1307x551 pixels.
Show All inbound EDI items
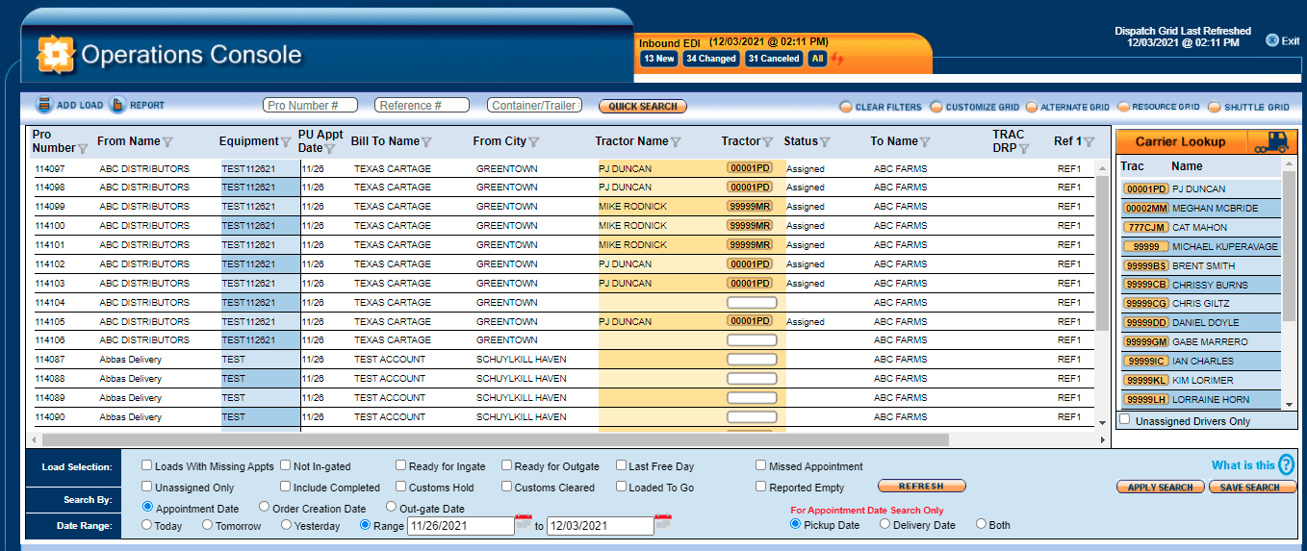click(x=817, y=59)
